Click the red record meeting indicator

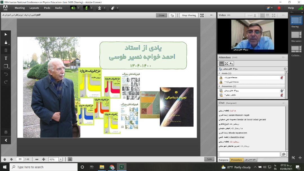pos(279,8)
